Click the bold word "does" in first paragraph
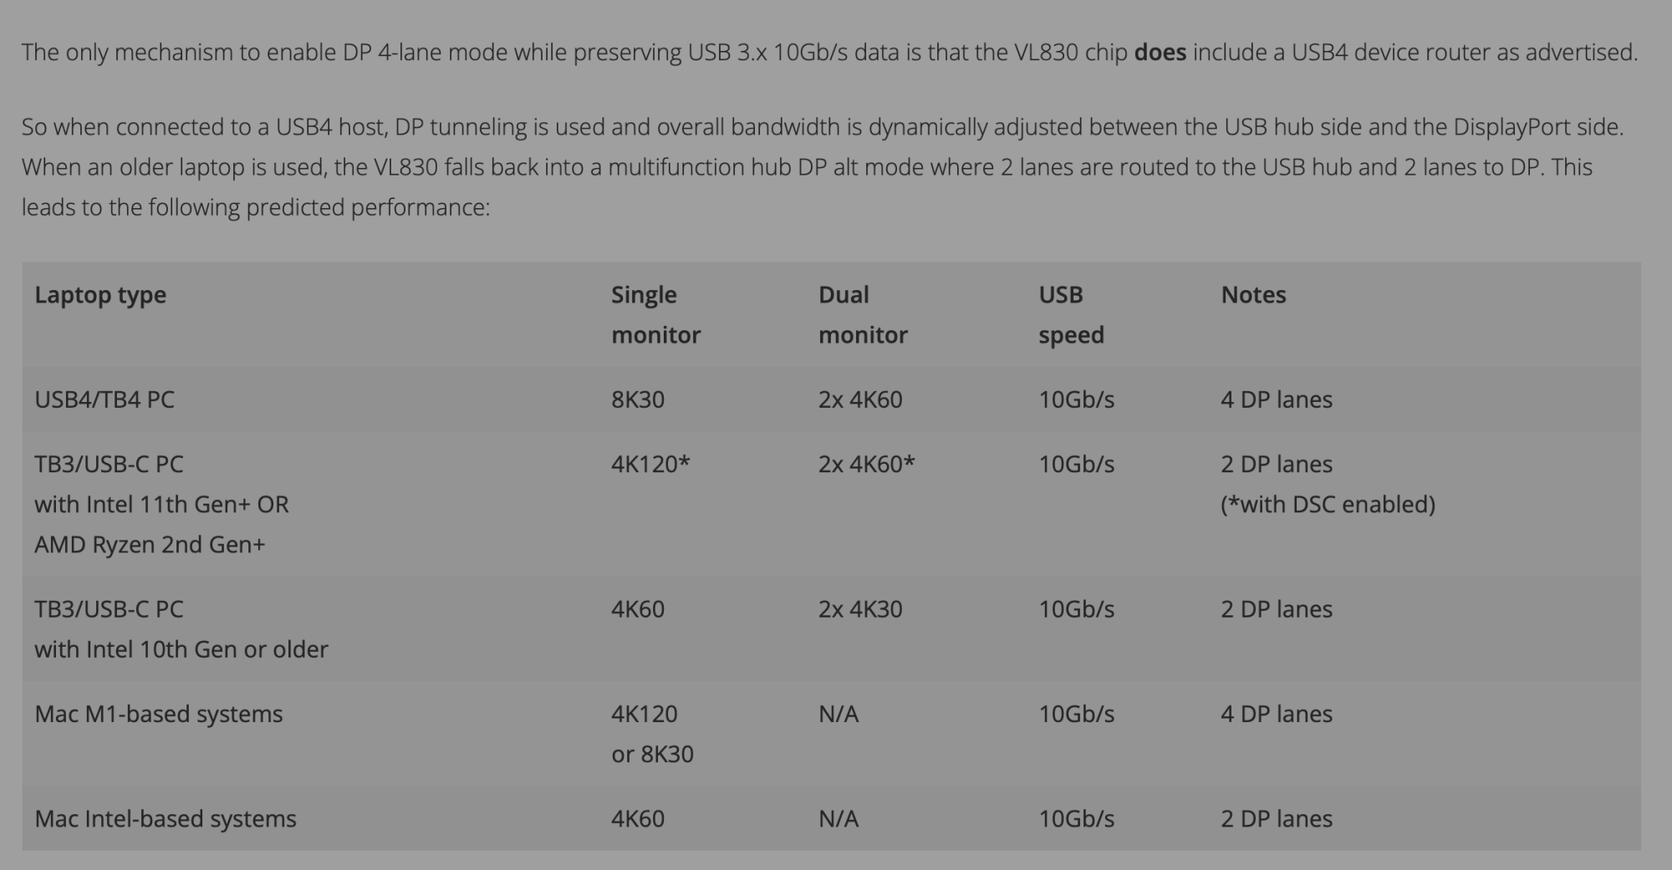1672x870 pixels. point(1160,53)
